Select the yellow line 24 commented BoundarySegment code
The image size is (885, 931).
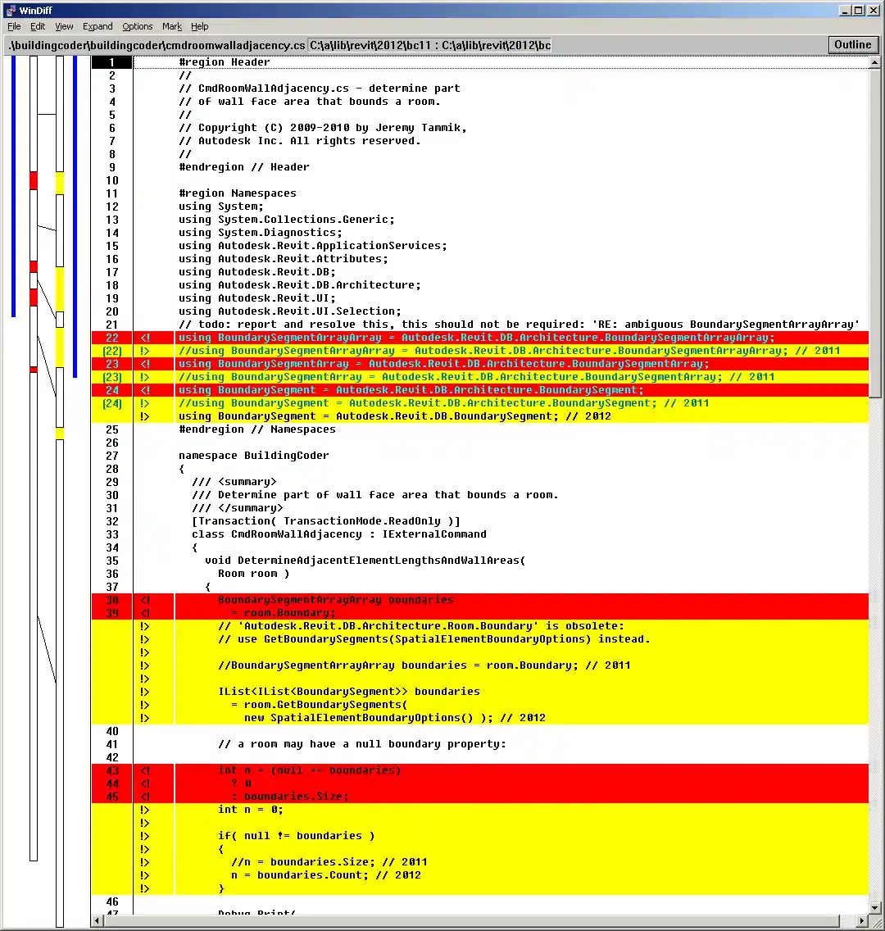tap(410, 402)
